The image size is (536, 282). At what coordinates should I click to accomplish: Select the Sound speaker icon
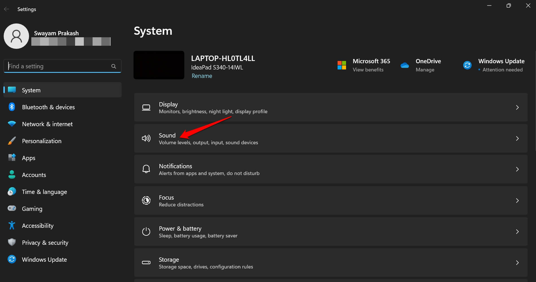point(146,138)
